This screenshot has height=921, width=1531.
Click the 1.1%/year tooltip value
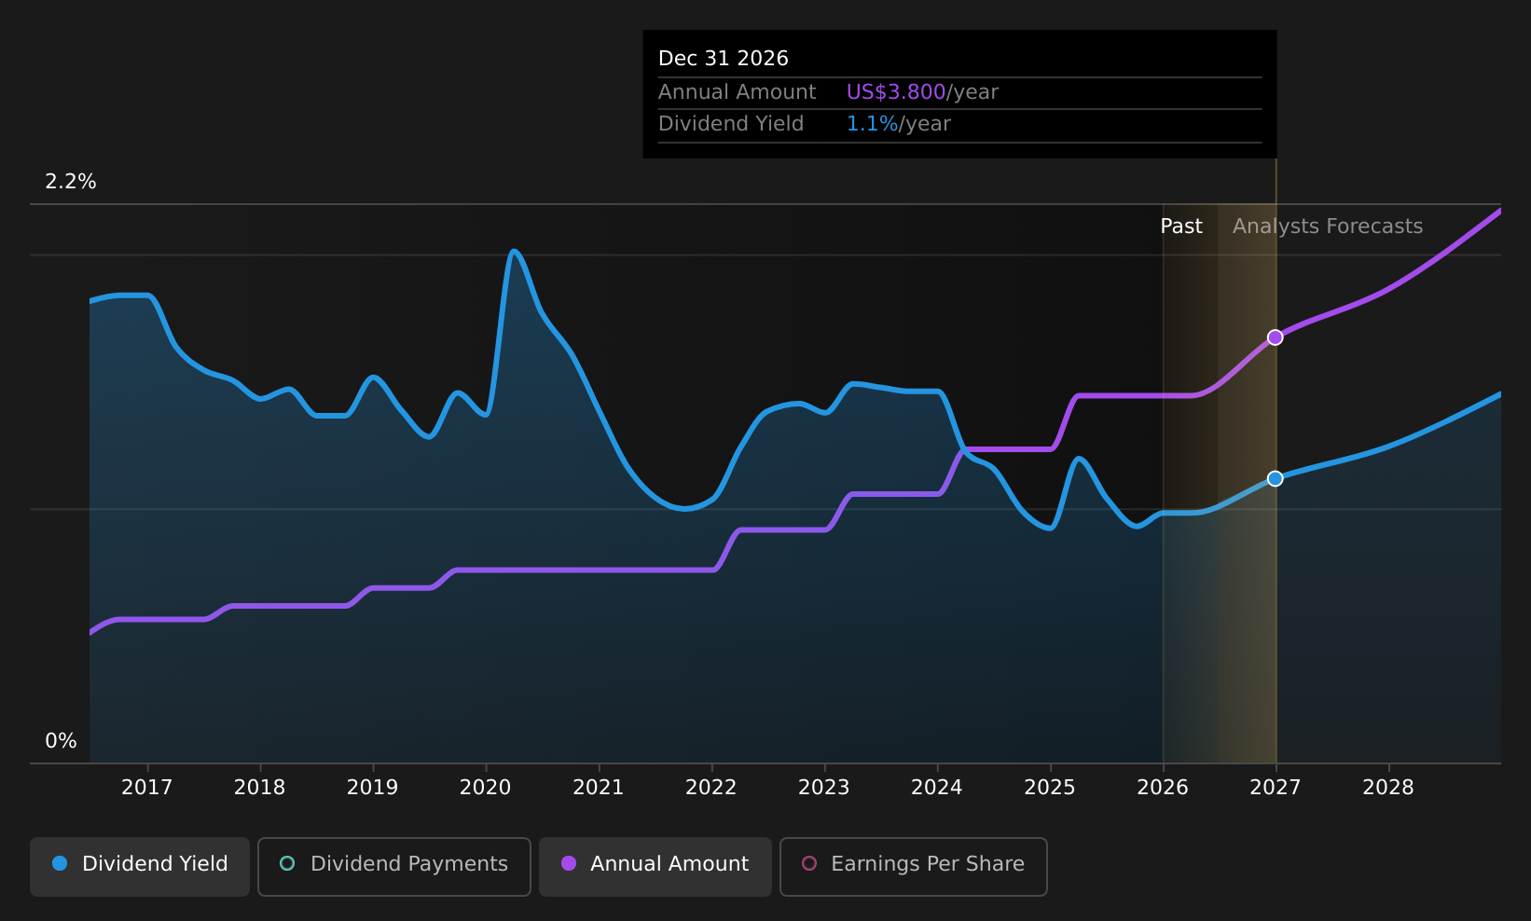tap(899, 124)
